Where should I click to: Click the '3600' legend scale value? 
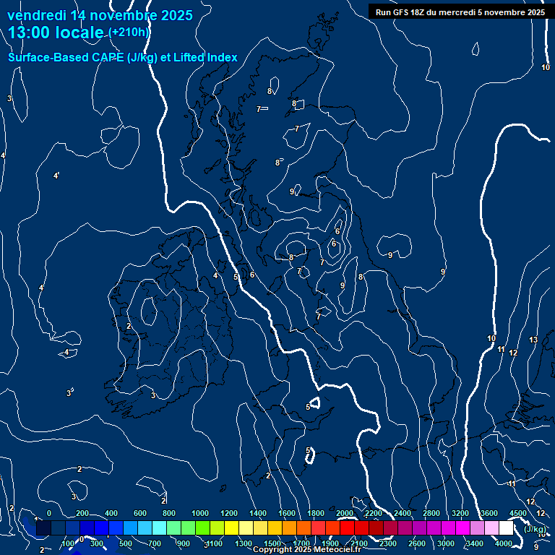pyautogui.click(x=489, y=513)
